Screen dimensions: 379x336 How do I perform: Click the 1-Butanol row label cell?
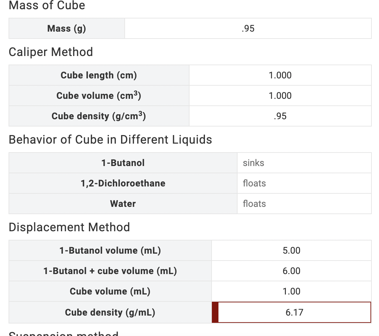click(x=122, y=163)
